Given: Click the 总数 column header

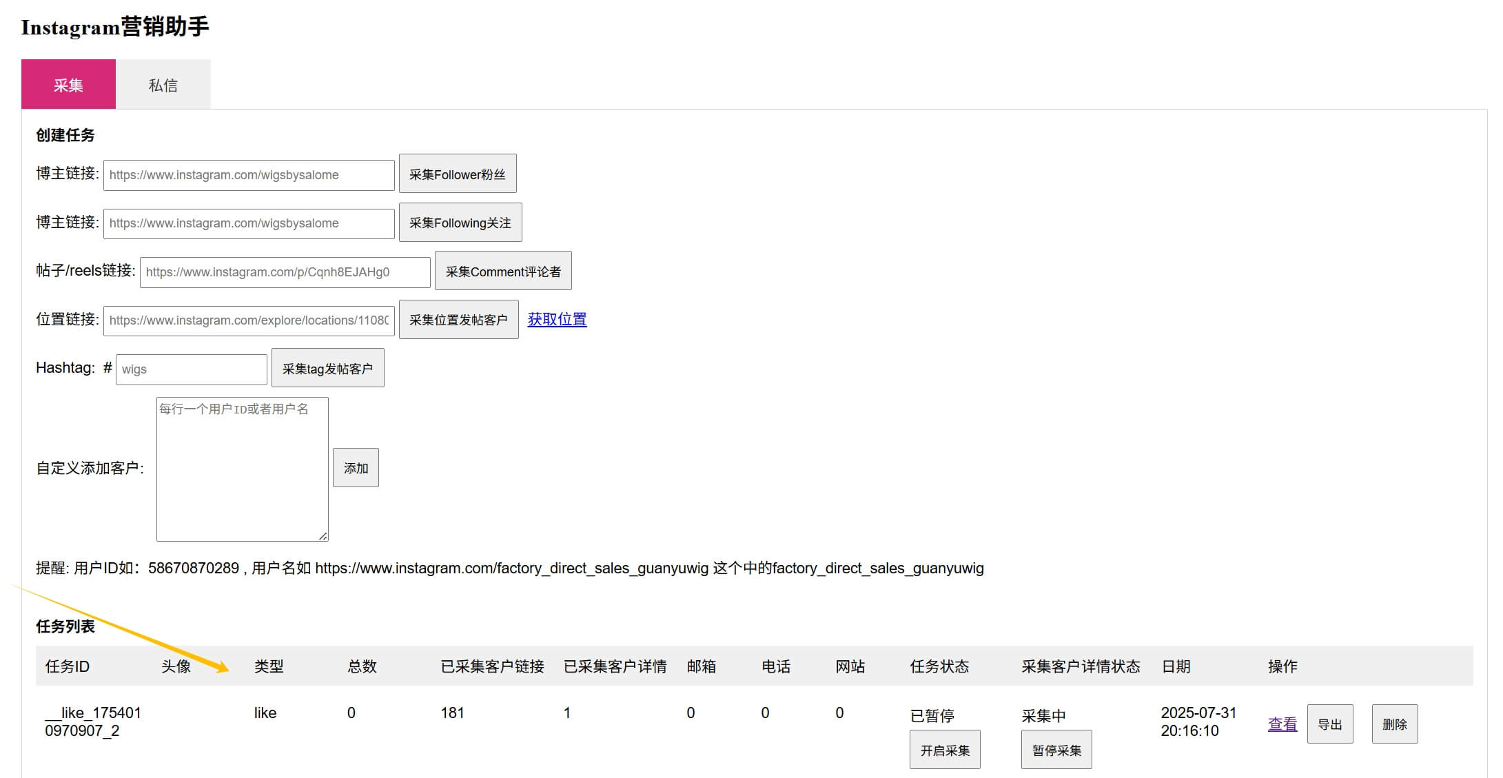Looking at the screenshot, I should coord(362,666).
